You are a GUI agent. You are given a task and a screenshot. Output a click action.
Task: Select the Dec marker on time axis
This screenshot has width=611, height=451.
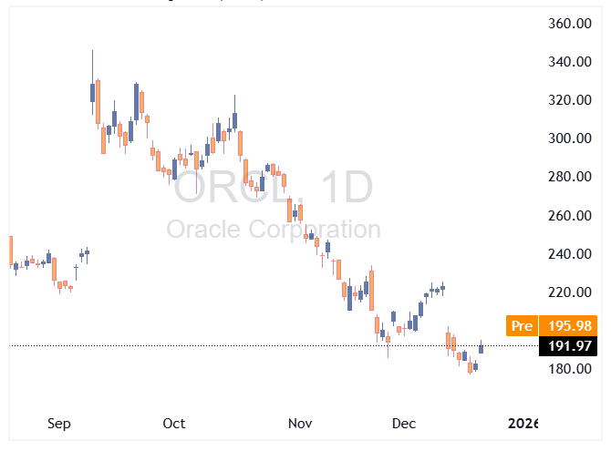tap(403, 424)
